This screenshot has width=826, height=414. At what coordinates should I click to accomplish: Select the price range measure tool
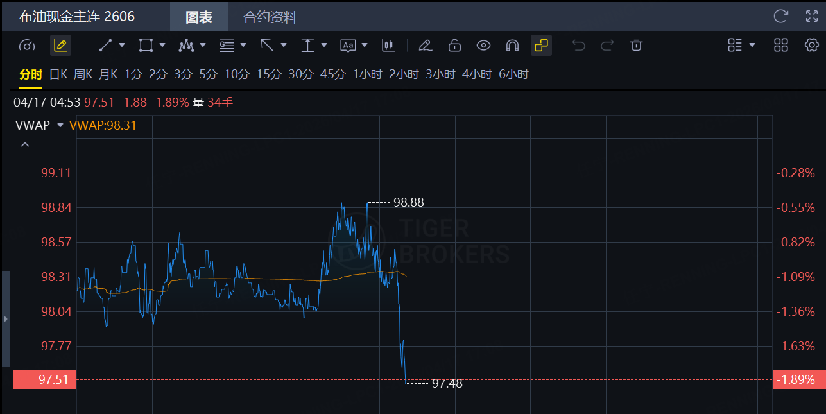[307, 46]
